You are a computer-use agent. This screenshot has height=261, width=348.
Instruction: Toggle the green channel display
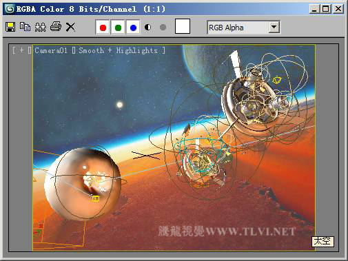(x=118, y=28)
